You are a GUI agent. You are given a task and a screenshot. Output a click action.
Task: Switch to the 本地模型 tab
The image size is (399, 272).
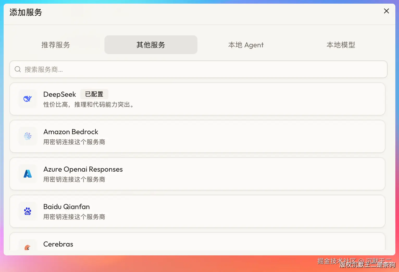(341, 45)
